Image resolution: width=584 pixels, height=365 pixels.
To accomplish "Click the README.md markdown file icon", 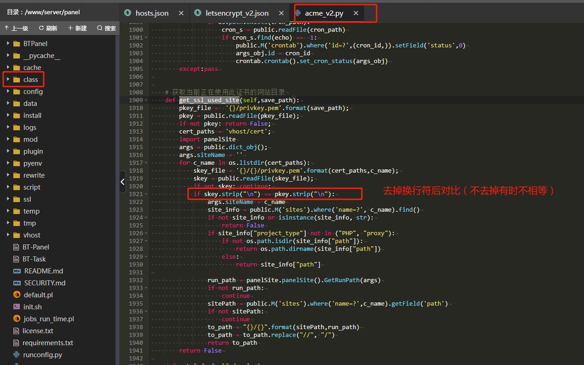I will point(17,271).
